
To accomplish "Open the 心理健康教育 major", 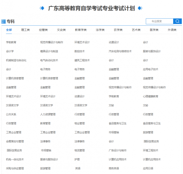I will point(151,96).
